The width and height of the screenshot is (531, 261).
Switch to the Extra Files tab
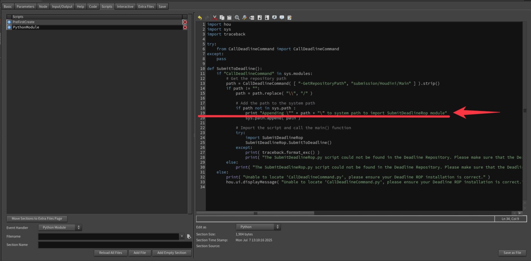(x=146, y=6)
